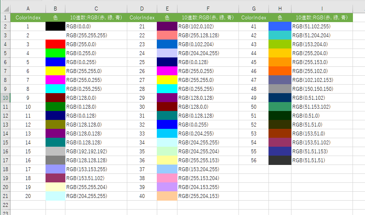Select row 10 header
This screenshot has height=215, width=365.
(5, 98)
